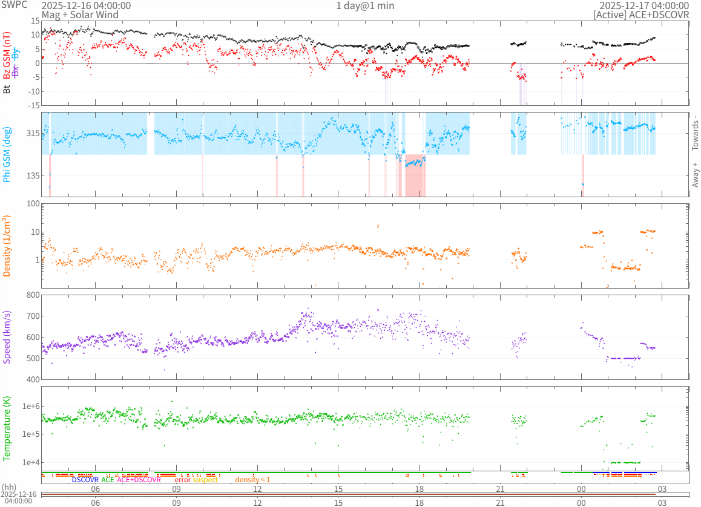Click the magenta ACE+DSCOVR legend label
The width and height of the screenshot is (701, 507).
tap(139, 480)
